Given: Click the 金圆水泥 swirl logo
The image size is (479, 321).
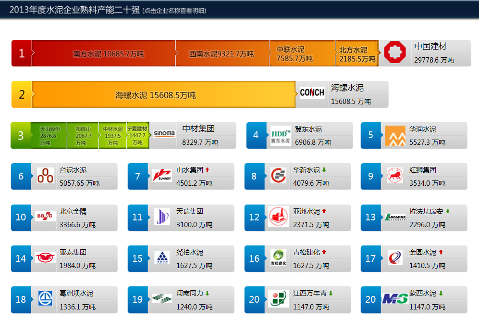Looking at the screenshot, I should pos(395,257).
